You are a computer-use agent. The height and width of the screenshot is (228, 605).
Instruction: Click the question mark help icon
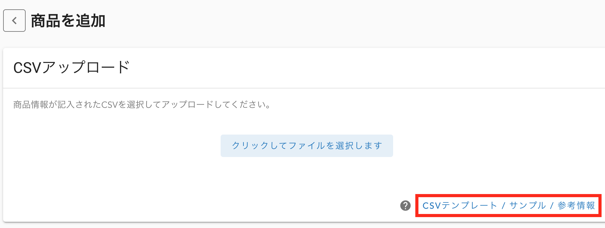pyautogui.click(x=405, y=206)
